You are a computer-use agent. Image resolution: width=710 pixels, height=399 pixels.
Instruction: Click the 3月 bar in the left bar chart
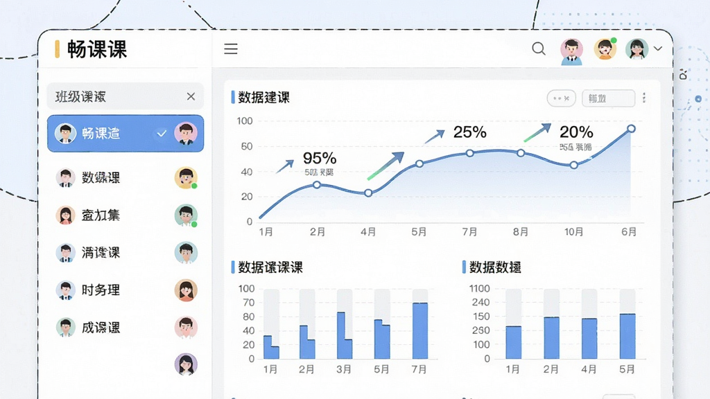(x=345, y=335)
